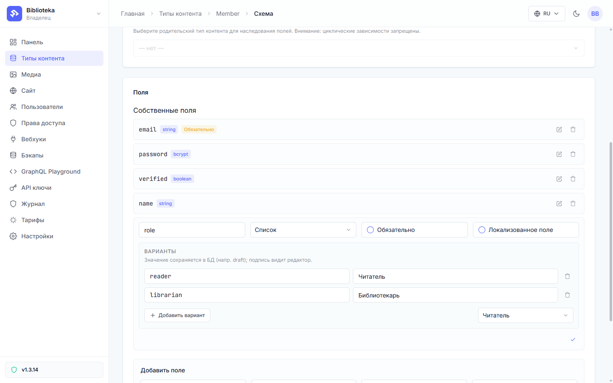Screen dimensions: 613x383
Task: Navigate to Сайт
Action: pyautogui.click(x=54, y=91)
